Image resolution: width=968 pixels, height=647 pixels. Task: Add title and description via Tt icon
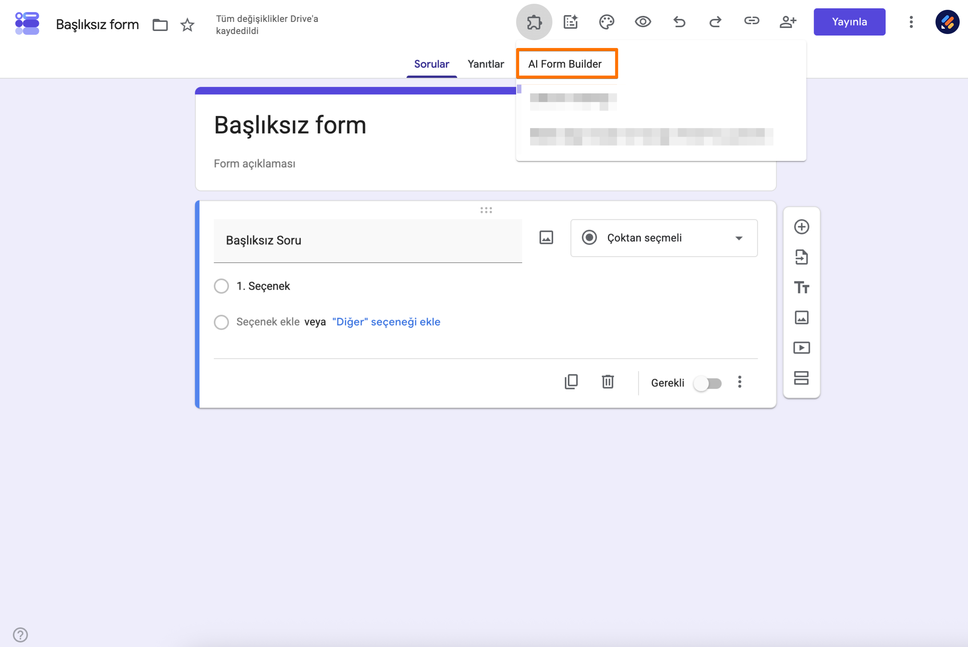[801, 287]
